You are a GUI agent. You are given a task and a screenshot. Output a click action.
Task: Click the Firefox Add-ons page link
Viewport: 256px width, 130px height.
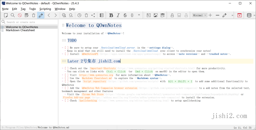76,97
